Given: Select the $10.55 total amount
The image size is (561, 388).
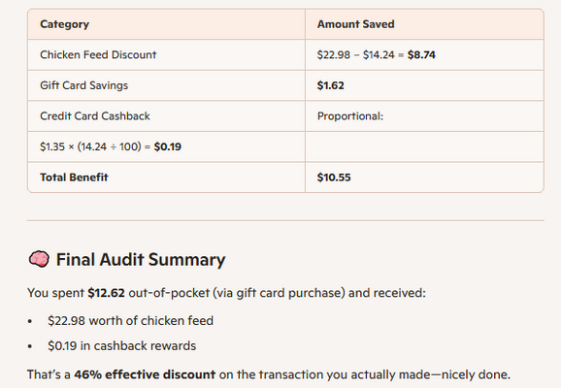Looking at the screenshot, I should click(x=334, y=178).
